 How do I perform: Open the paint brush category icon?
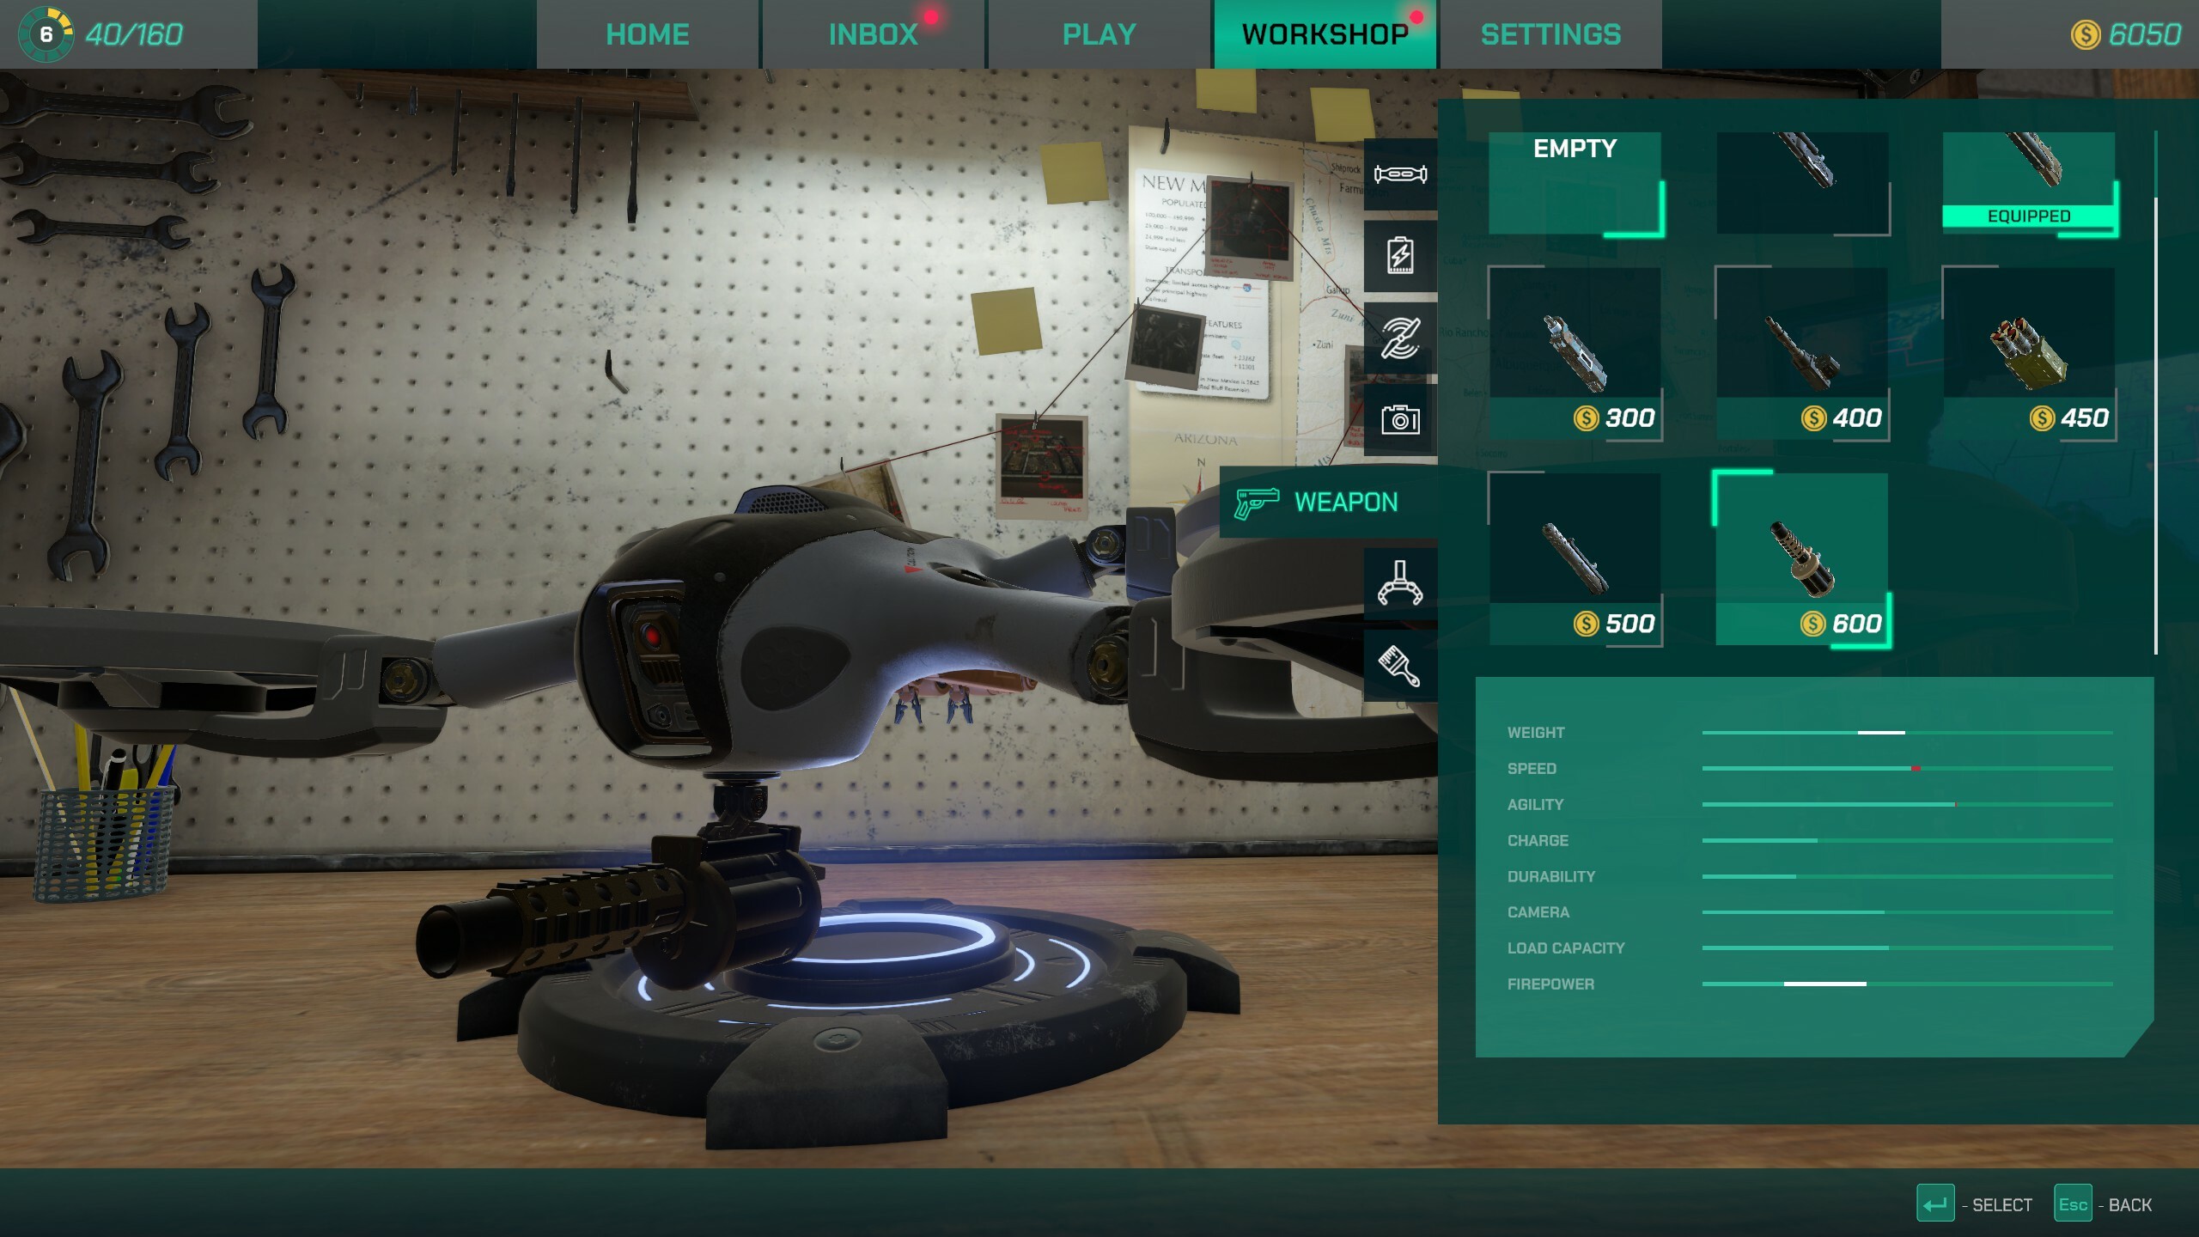click(1400, 667)
